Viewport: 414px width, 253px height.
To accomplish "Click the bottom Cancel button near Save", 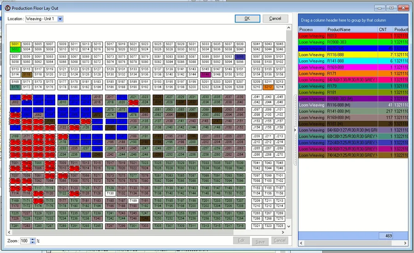I will (280, 241).
